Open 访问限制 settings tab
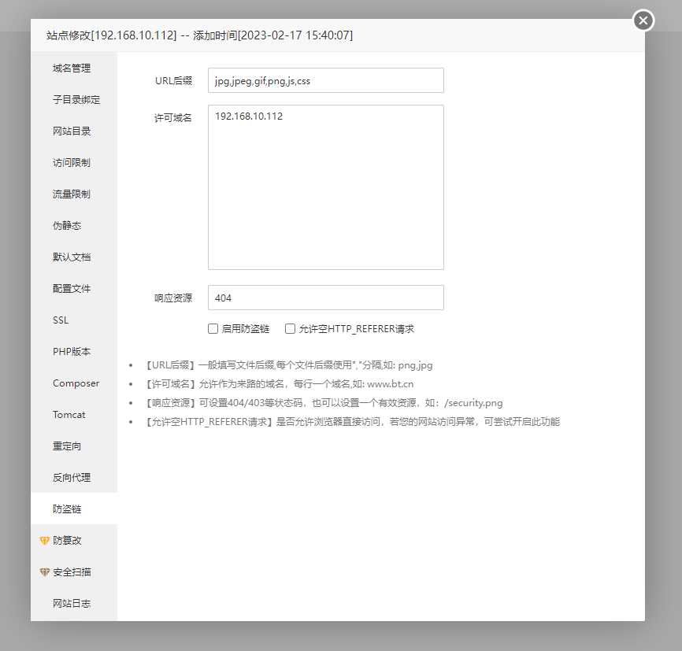This screenshot has width=682, height=651. pos(72,163)
